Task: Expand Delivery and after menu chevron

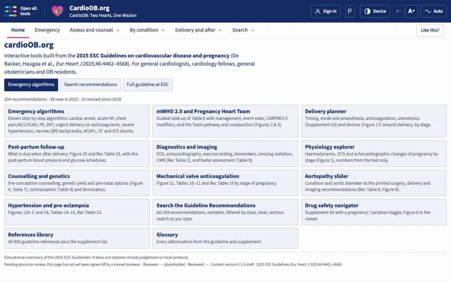Action: click(220, 30)
